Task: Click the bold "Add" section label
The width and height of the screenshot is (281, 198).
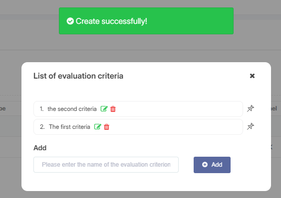Action: [x=40, y=148]
